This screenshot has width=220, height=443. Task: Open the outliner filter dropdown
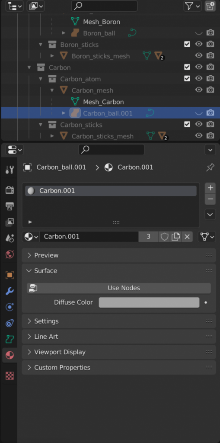click(192, 6)
